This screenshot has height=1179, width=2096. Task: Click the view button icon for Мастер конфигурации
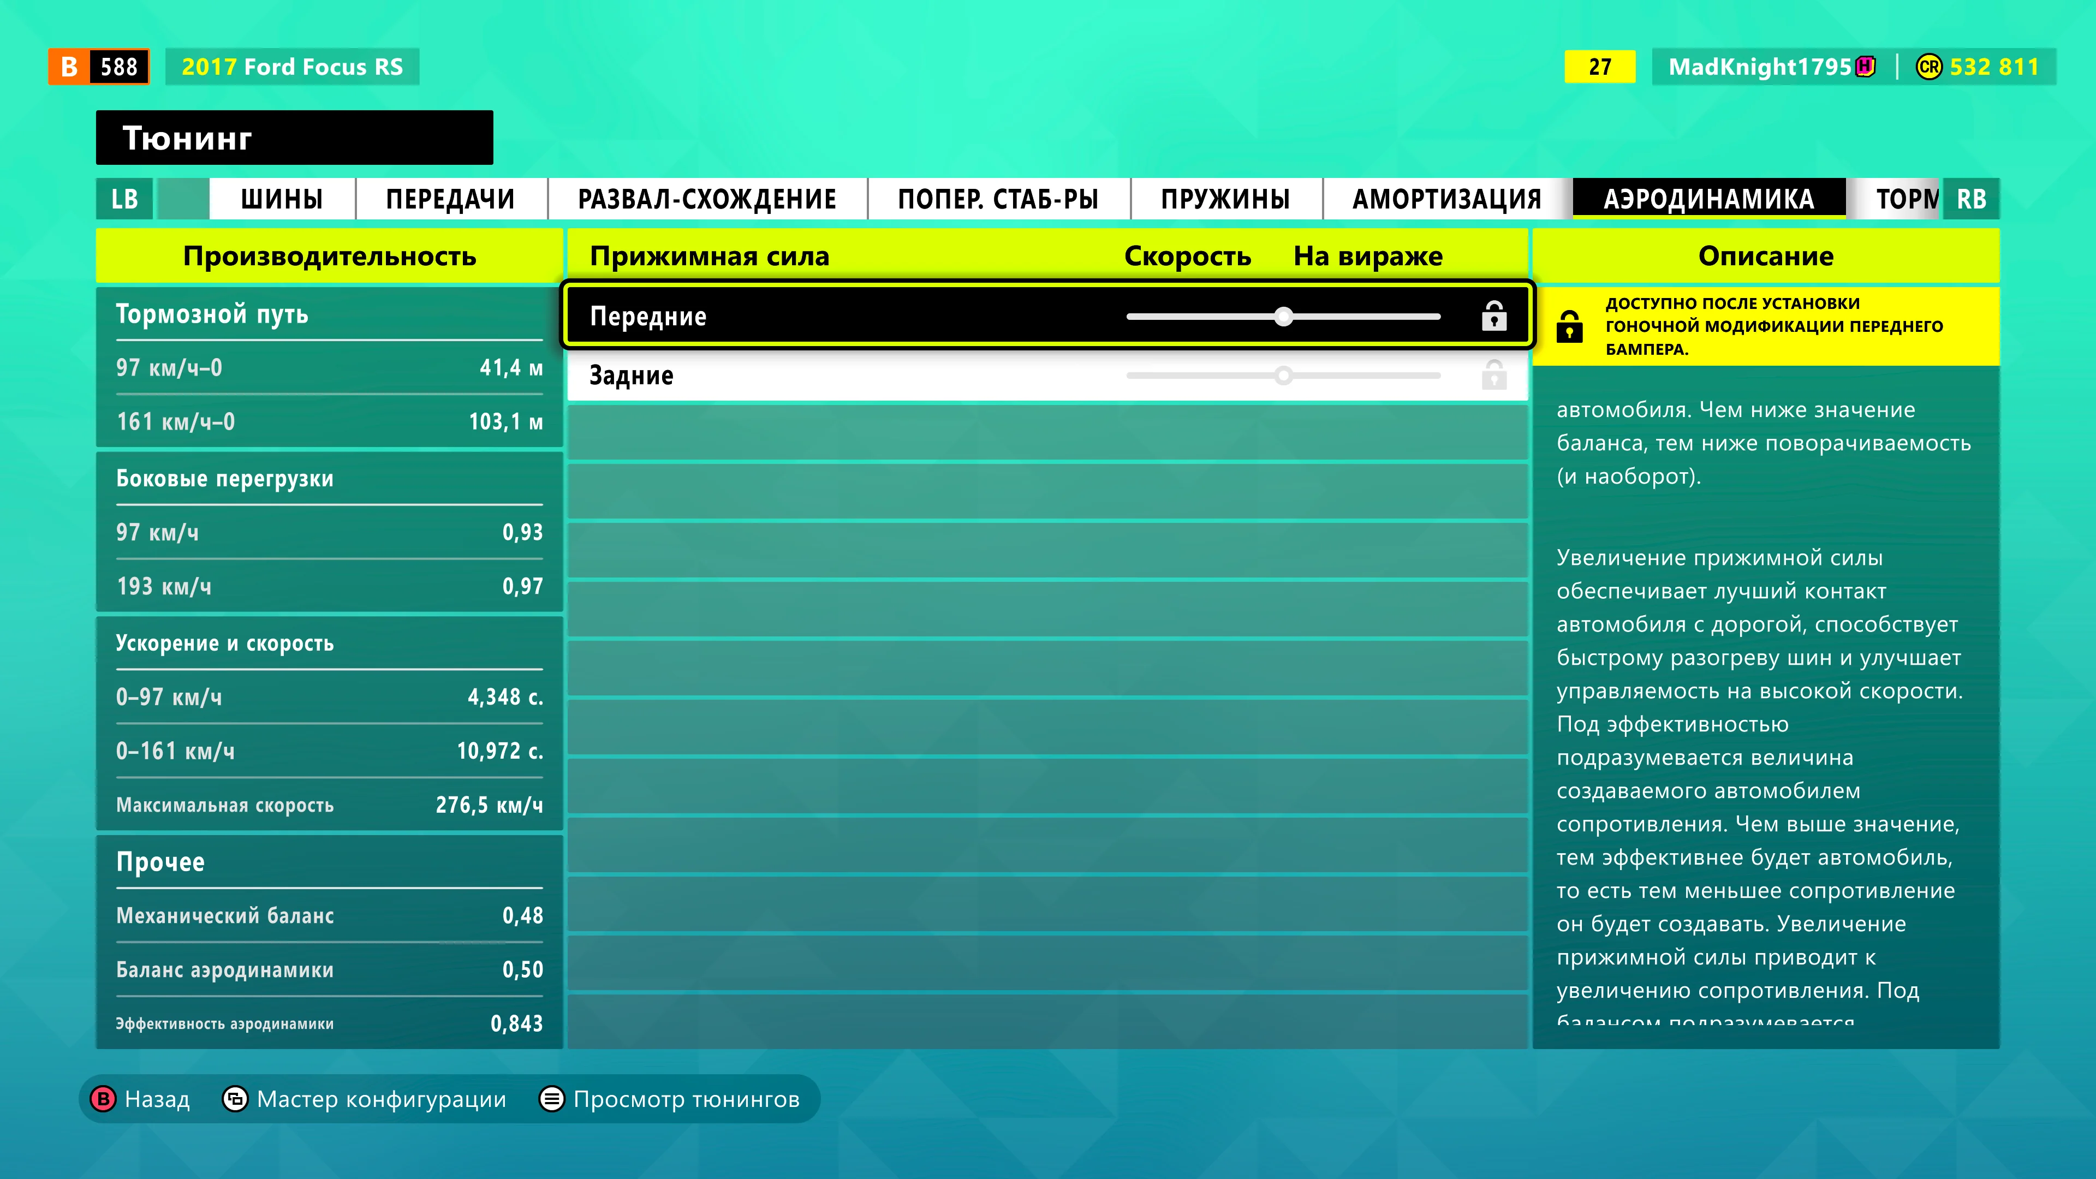(x=235, y=1099)
